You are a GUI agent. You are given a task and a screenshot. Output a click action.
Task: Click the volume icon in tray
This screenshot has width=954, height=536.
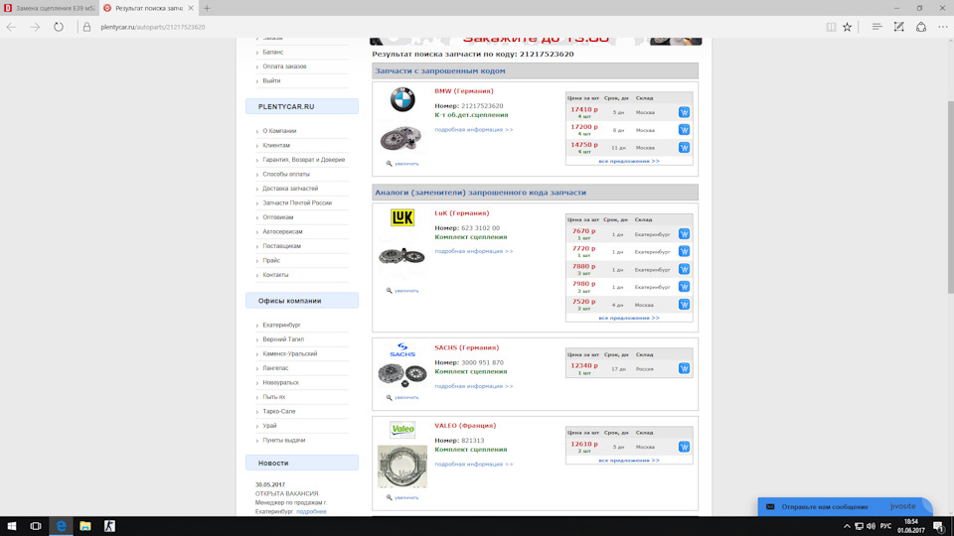click(871, 526)
